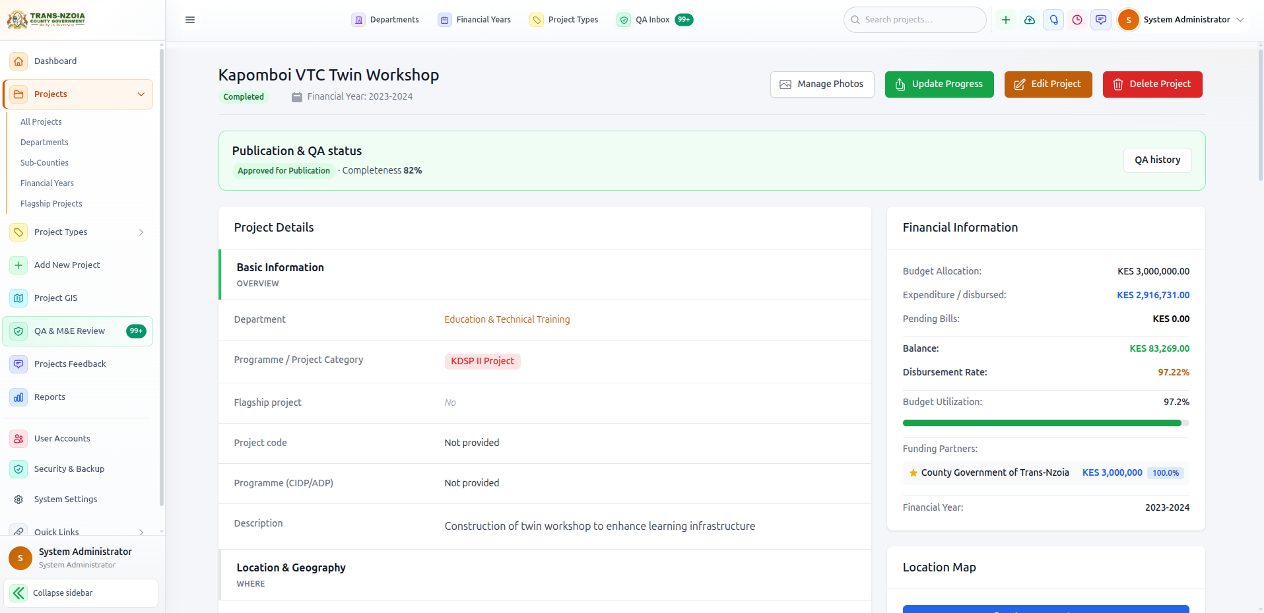The height and width of the screenshot is (613, 1264).
Task: Click the QA Inbox shield icon in top nav
Action: (624, 20)
